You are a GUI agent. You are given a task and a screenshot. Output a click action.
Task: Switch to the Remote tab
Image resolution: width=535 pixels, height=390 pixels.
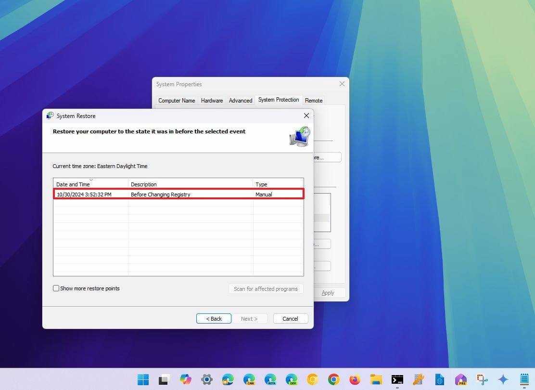tap(313, 100)
